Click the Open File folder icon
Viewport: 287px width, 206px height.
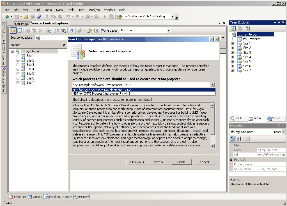(26, 17)
